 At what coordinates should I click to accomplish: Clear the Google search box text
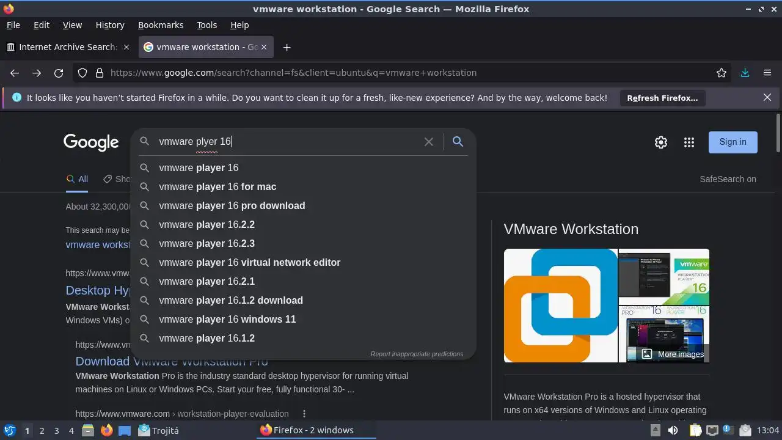pos(429,142)
